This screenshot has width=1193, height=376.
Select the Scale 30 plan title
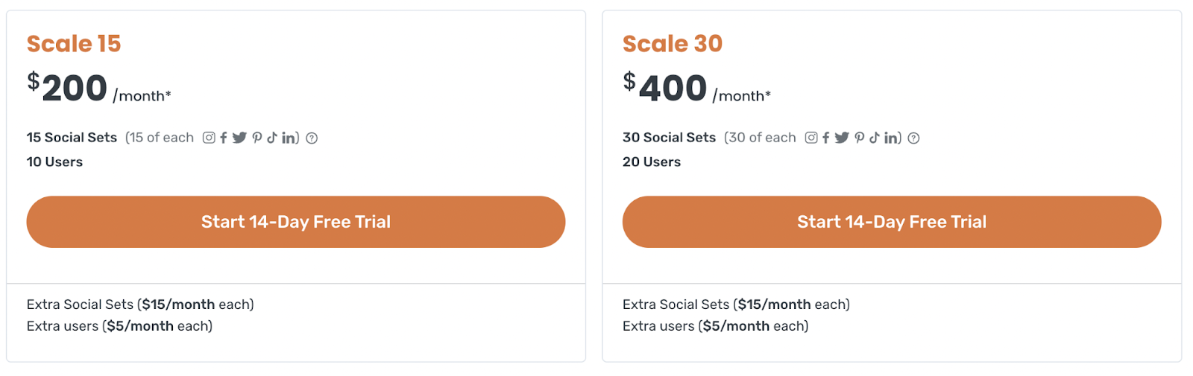click(673, 44)
